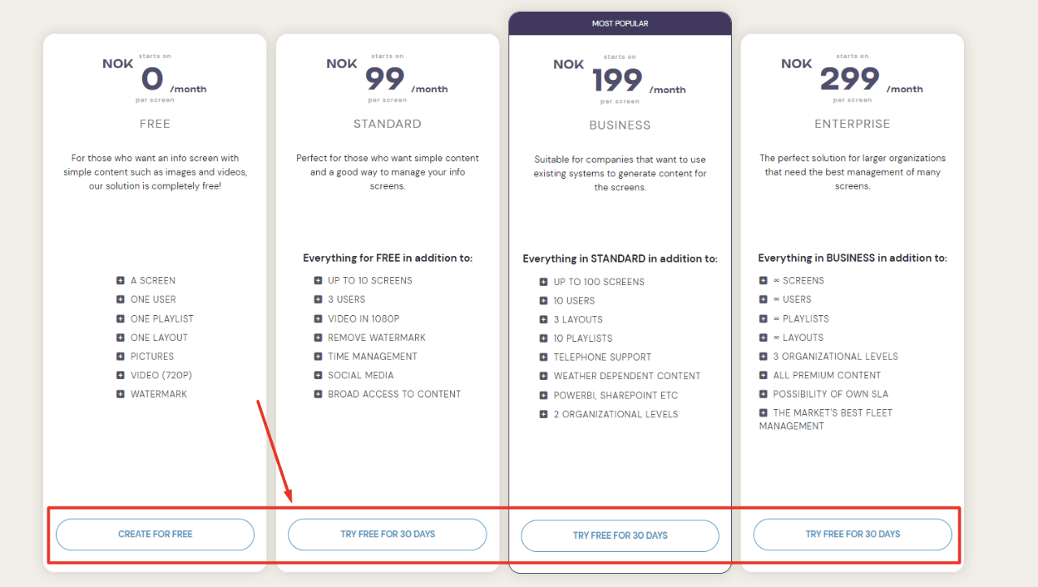Select the MOST POPULAR banner

620,23
